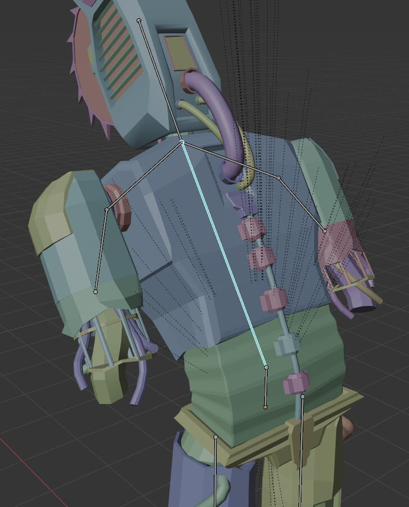Select the yellow-green shoulder pad
Screen dimensions: 409x507
[x=51, y=212]
